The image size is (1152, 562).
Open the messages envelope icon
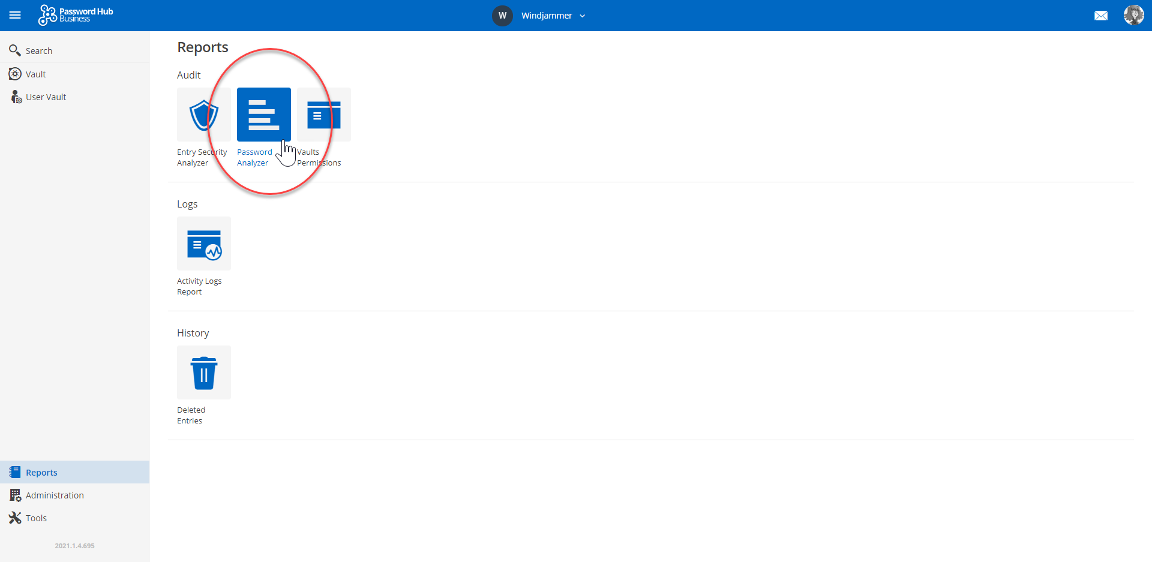1100,16
